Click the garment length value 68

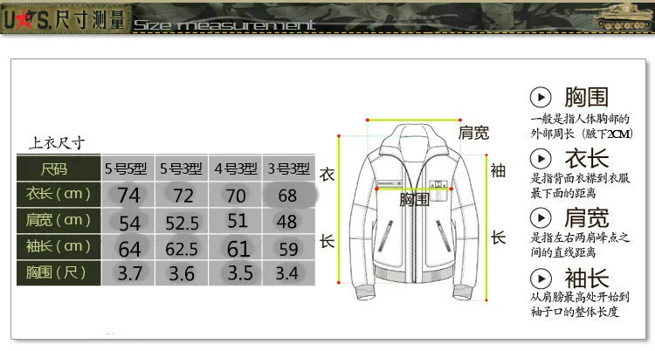point(287,196)
